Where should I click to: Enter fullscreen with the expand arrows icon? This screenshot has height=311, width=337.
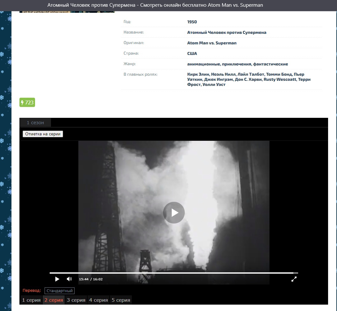tap(294, 279)
